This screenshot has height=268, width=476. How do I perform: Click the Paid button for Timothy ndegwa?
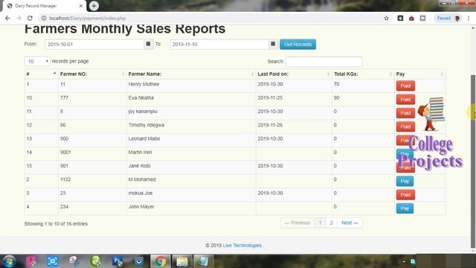(x=405, y=127)
